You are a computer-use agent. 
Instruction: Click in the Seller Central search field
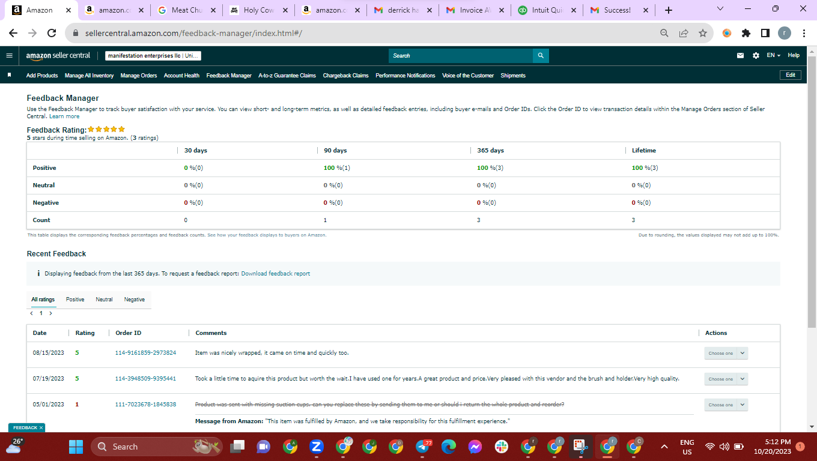pos(461,55)
